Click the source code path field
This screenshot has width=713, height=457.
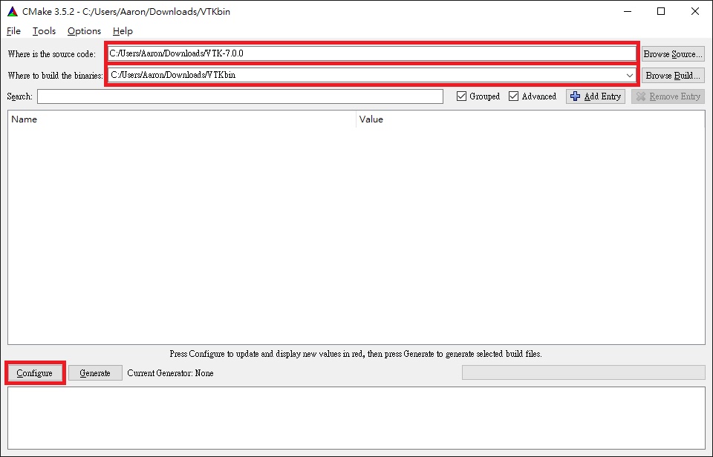(x=372, y=53)
